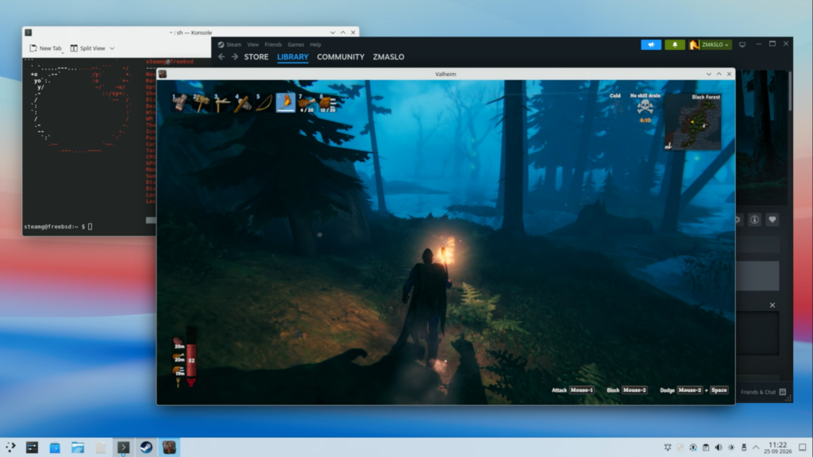Viewport: 813px width, 457px height.
Task: Open Steam notifications bell
Action: point(675,44)
